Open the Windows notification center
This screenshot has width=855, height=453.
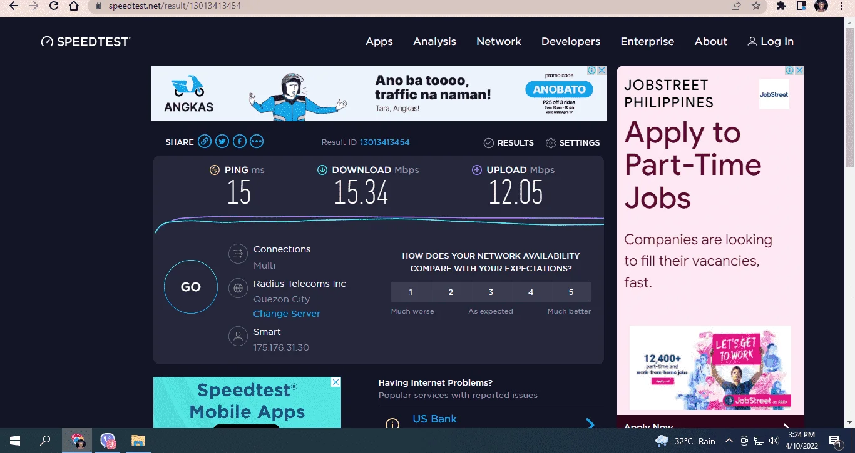[x=834, y=441]
